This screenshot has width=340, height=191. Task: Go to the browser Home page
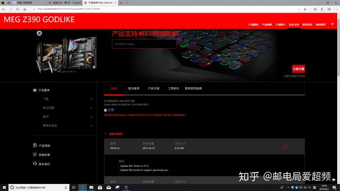25,9
